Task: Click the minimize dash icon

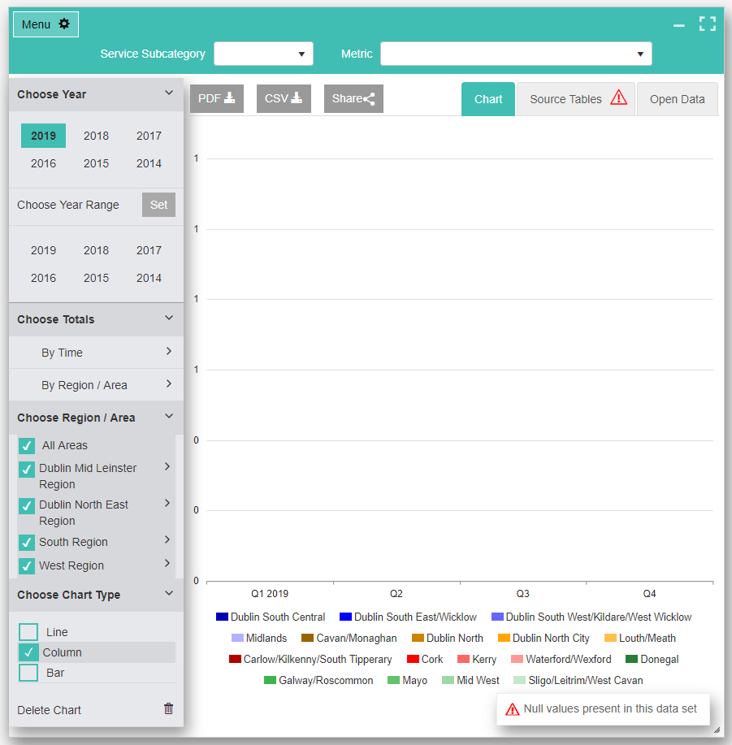Action: click(x=679, y=25)
